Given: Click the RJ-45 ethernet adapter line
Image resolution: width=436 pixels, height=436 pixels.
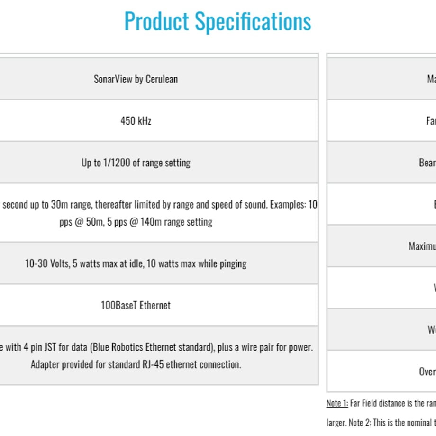Looking at the screenshot, I should point(136,364).
